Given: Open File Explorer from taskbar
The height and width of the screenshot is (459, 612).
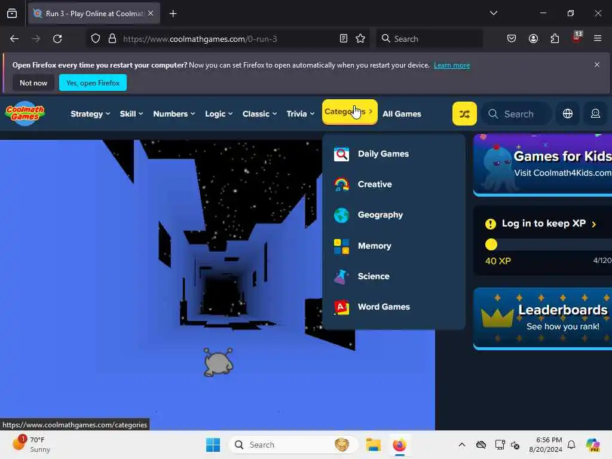Looking at the screenshot, I should coord(373,445).
